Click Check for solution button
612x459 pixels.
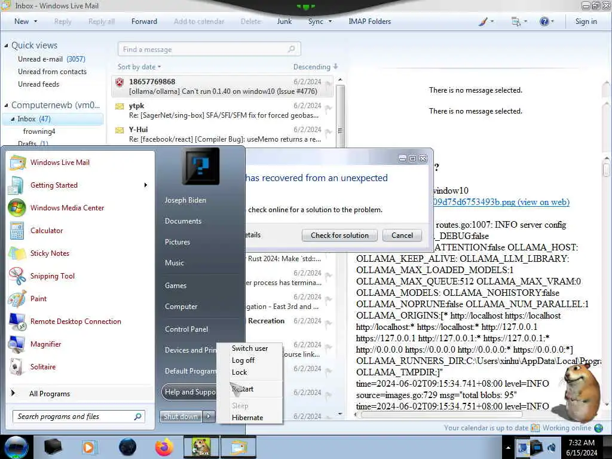339,235
